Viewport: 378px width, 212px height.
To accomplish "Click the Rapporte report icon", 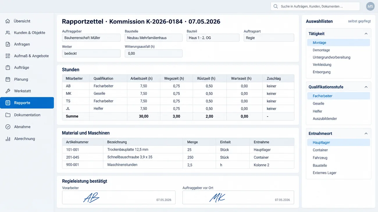I will point(8,103).
